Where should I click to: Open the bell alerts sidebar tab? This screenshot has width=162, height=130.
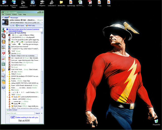pos(4,70)
